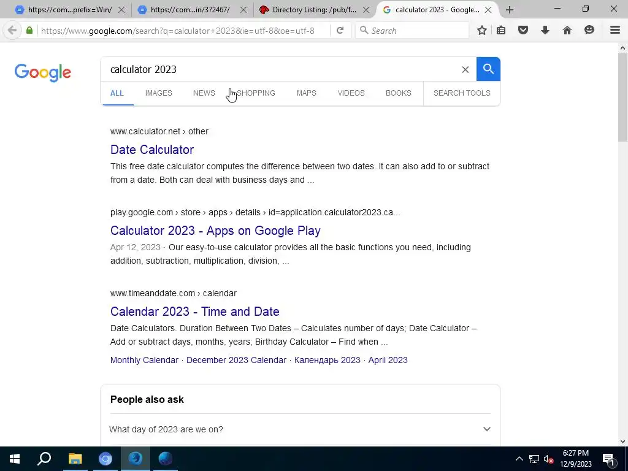Image resolution: width=628 pixels, height=471 pixels.
Task: Expand 'What day of 2023 are we on?'
Action: tap(301, 429)
